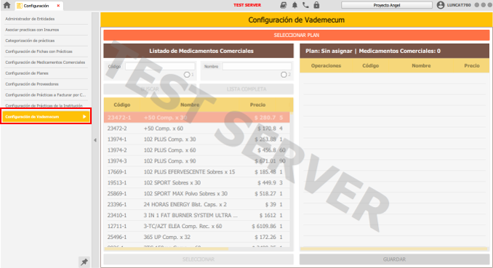Click the GUARDAR button

click(394, 259)
